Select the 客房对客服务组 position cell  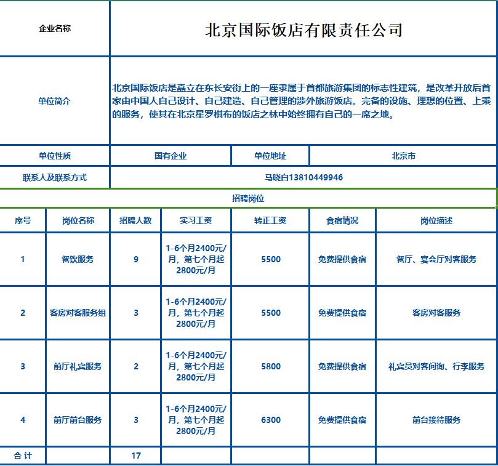78,313
